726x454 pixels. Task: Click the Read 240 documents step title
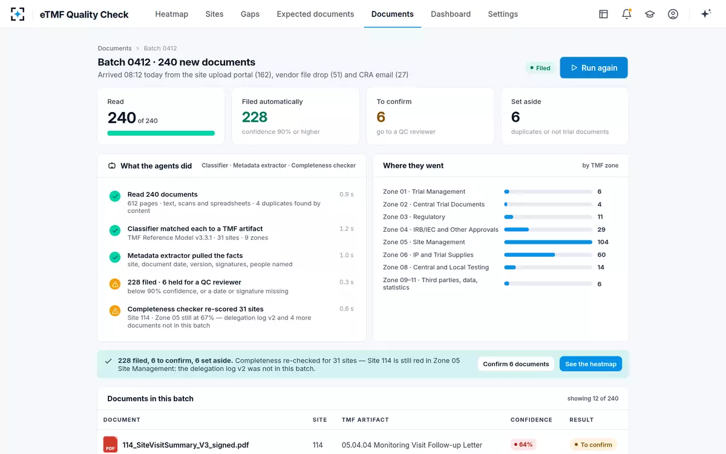(x=162, y=194)
